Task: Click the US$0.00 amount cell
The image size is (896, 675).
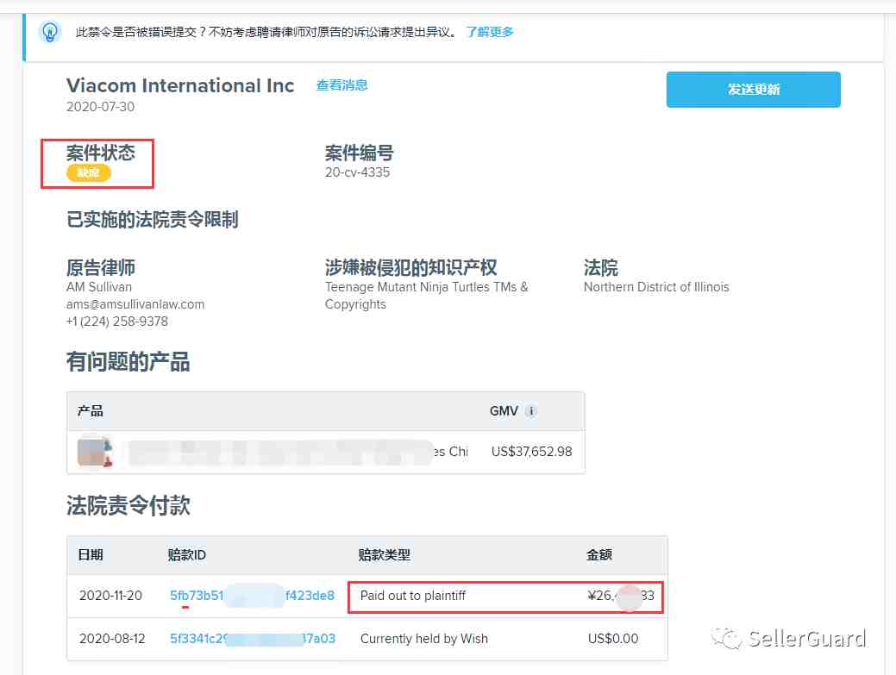Action: [x=613, y=639]
